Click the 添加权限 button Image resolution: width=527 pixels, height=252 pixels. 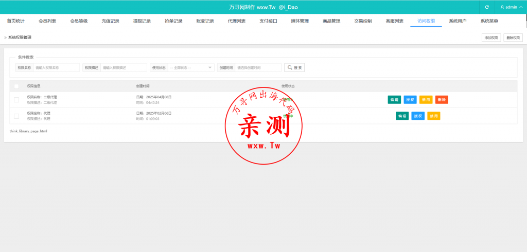coord(491,38)
